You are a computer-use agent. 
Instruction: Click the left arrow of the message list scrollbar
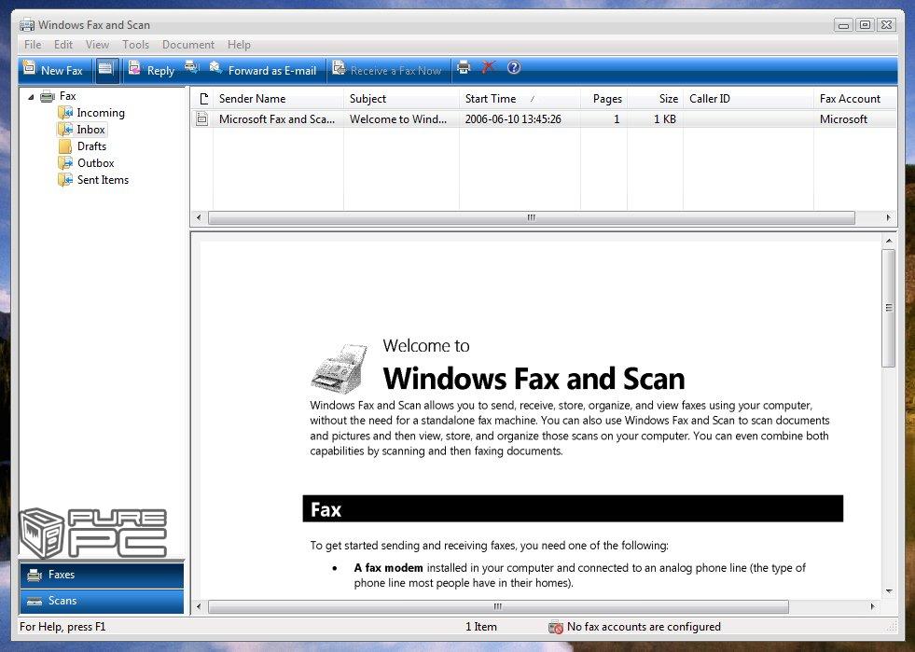(x=199, y=217)
